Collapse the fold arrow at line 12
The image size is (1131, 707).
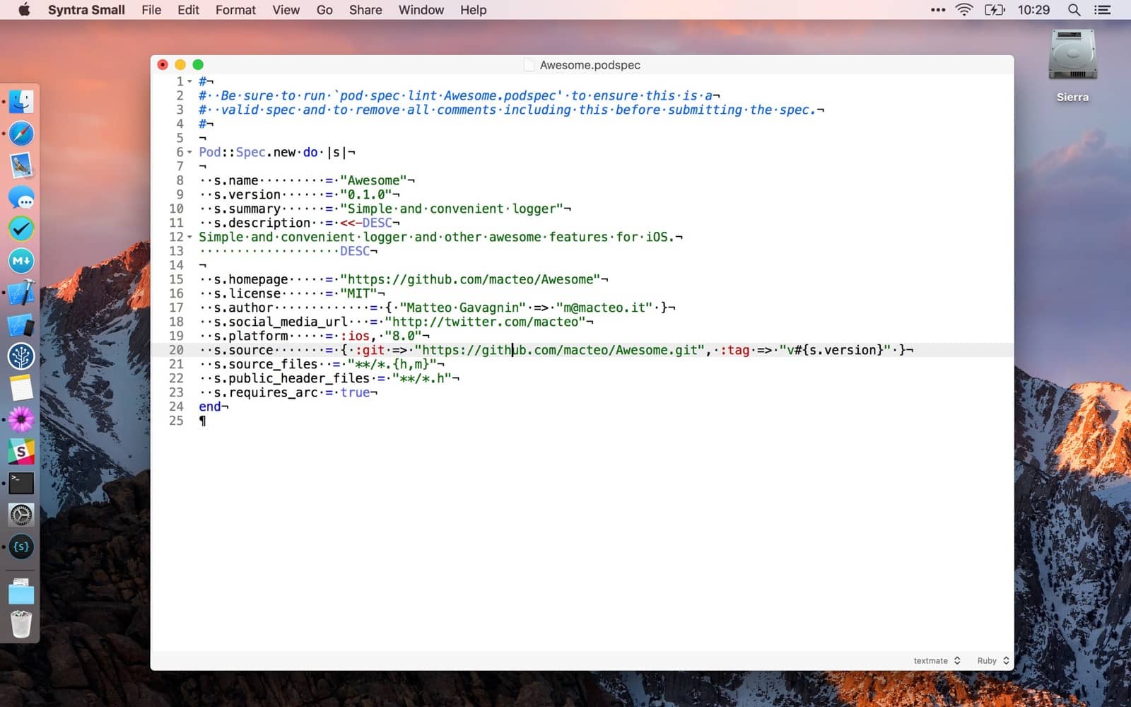click(x=189, y=238)
